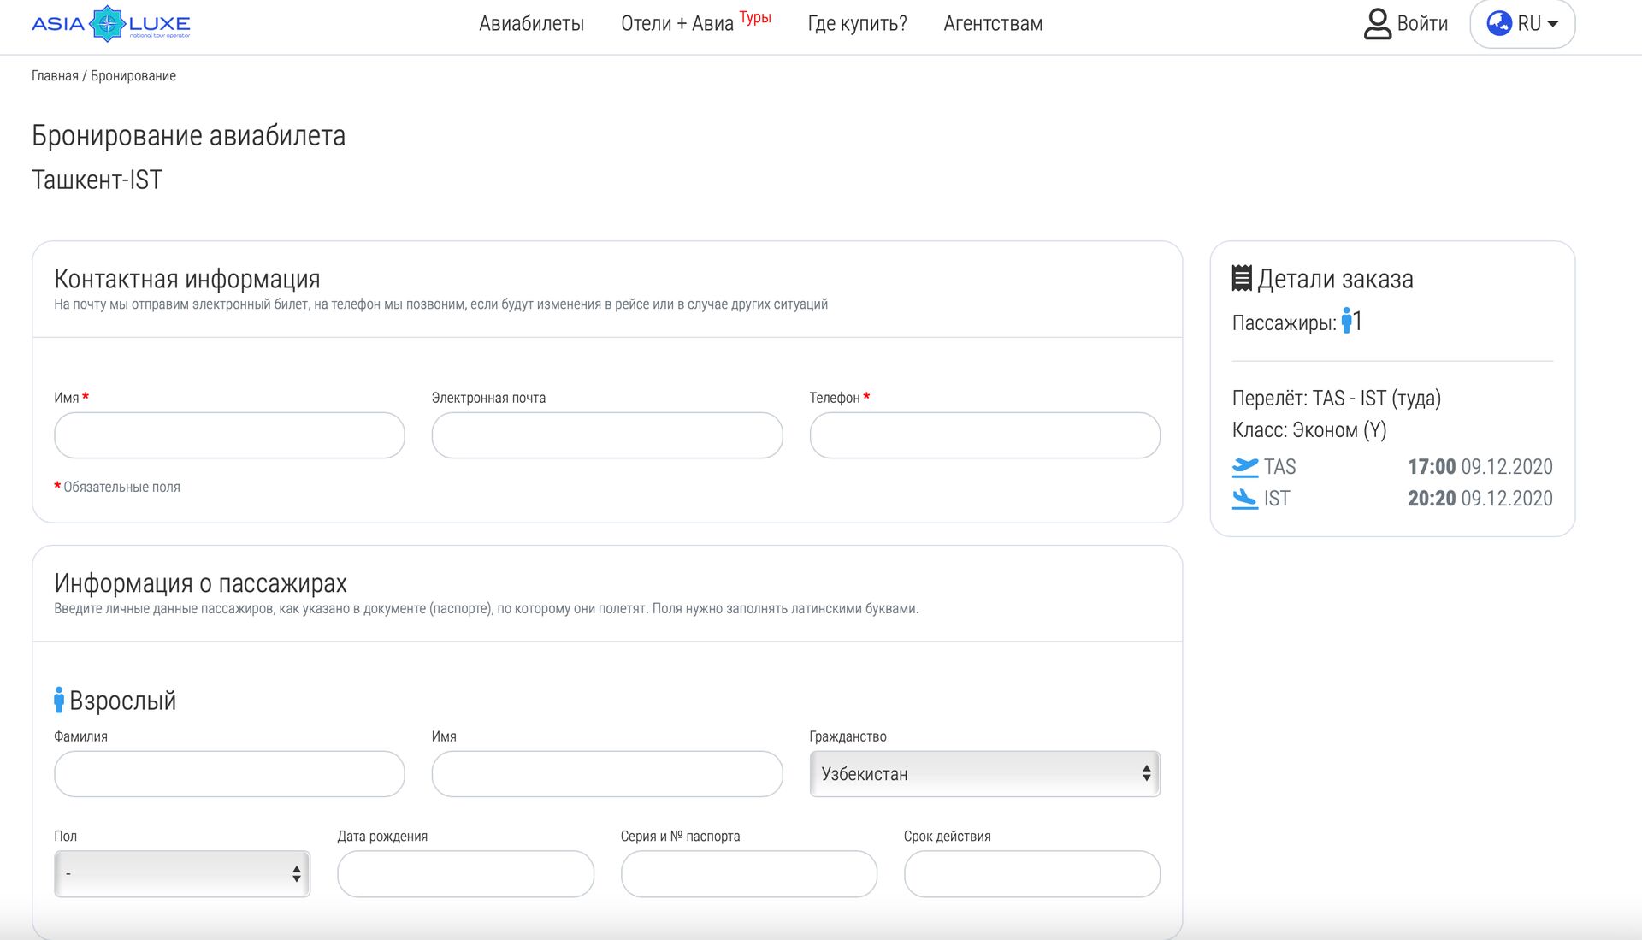The height and width of the screenshot is (940, 1642).
Task: Open the Гражданство dropdown showing Узбекистан
Action: point(984,774)
